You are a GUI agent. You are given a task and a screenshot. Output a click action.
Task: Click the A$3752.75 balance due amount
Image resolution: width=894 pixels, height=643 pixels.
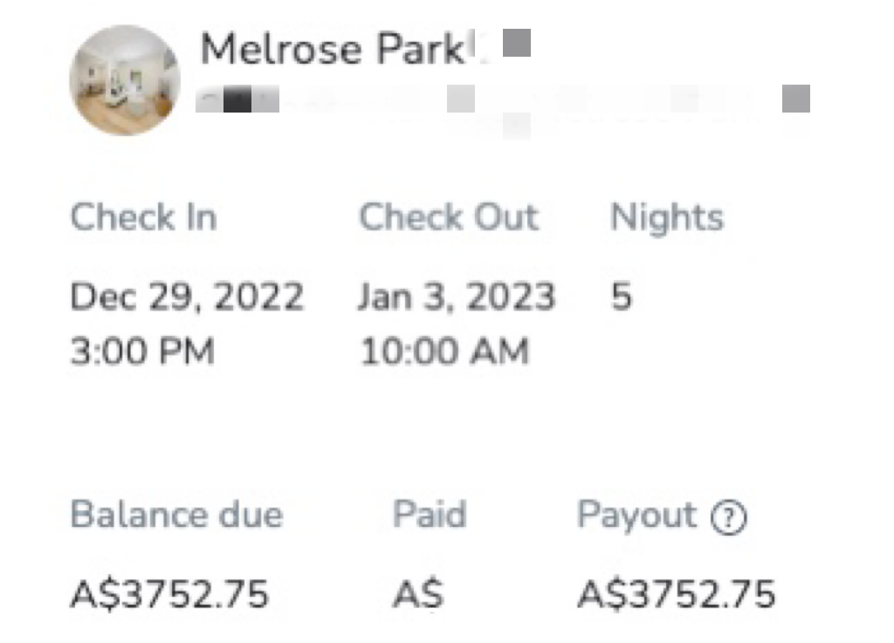click(x=169, y=594)
